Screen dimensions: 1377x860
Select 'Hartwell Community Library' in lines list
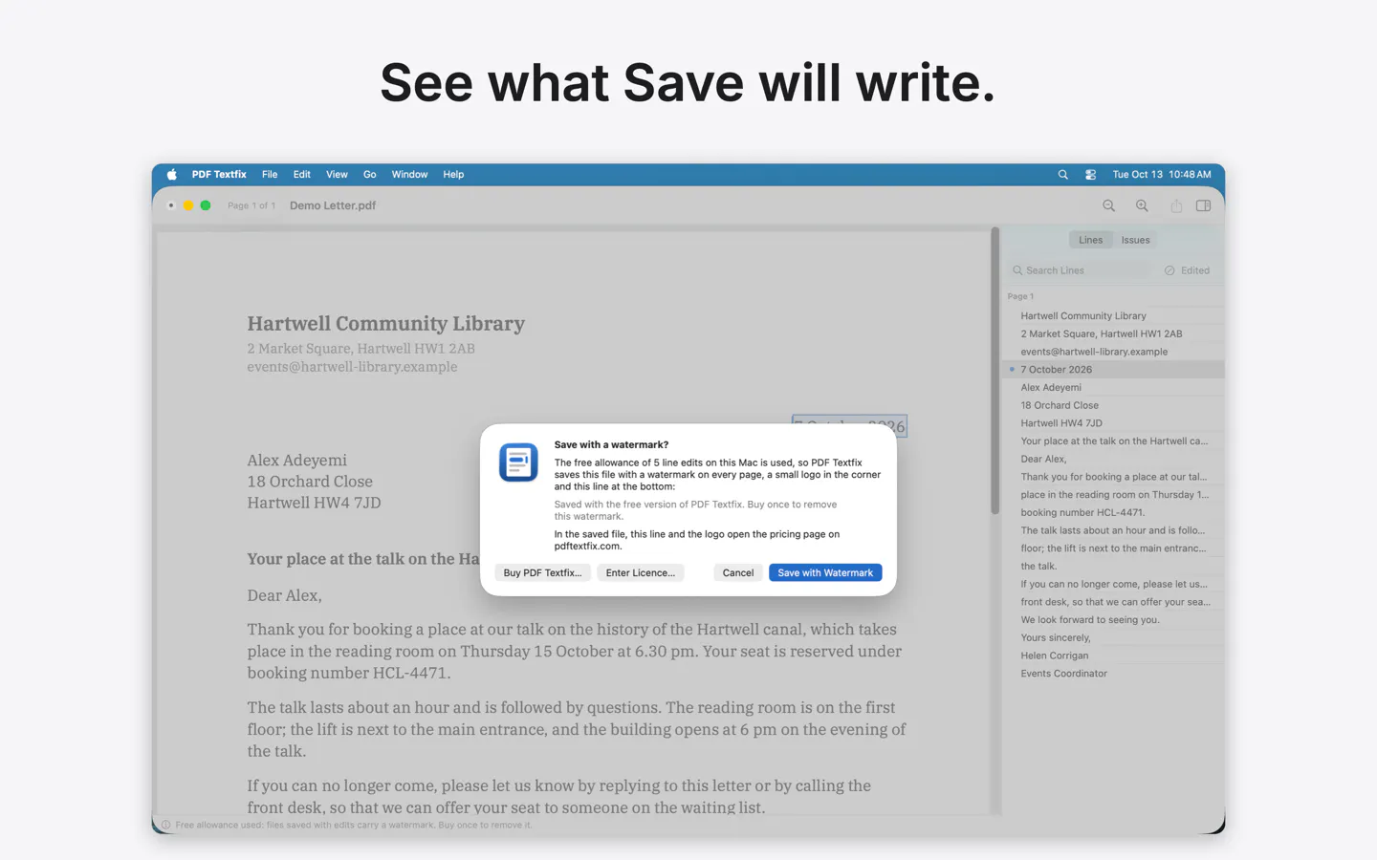coord(1114,315)
